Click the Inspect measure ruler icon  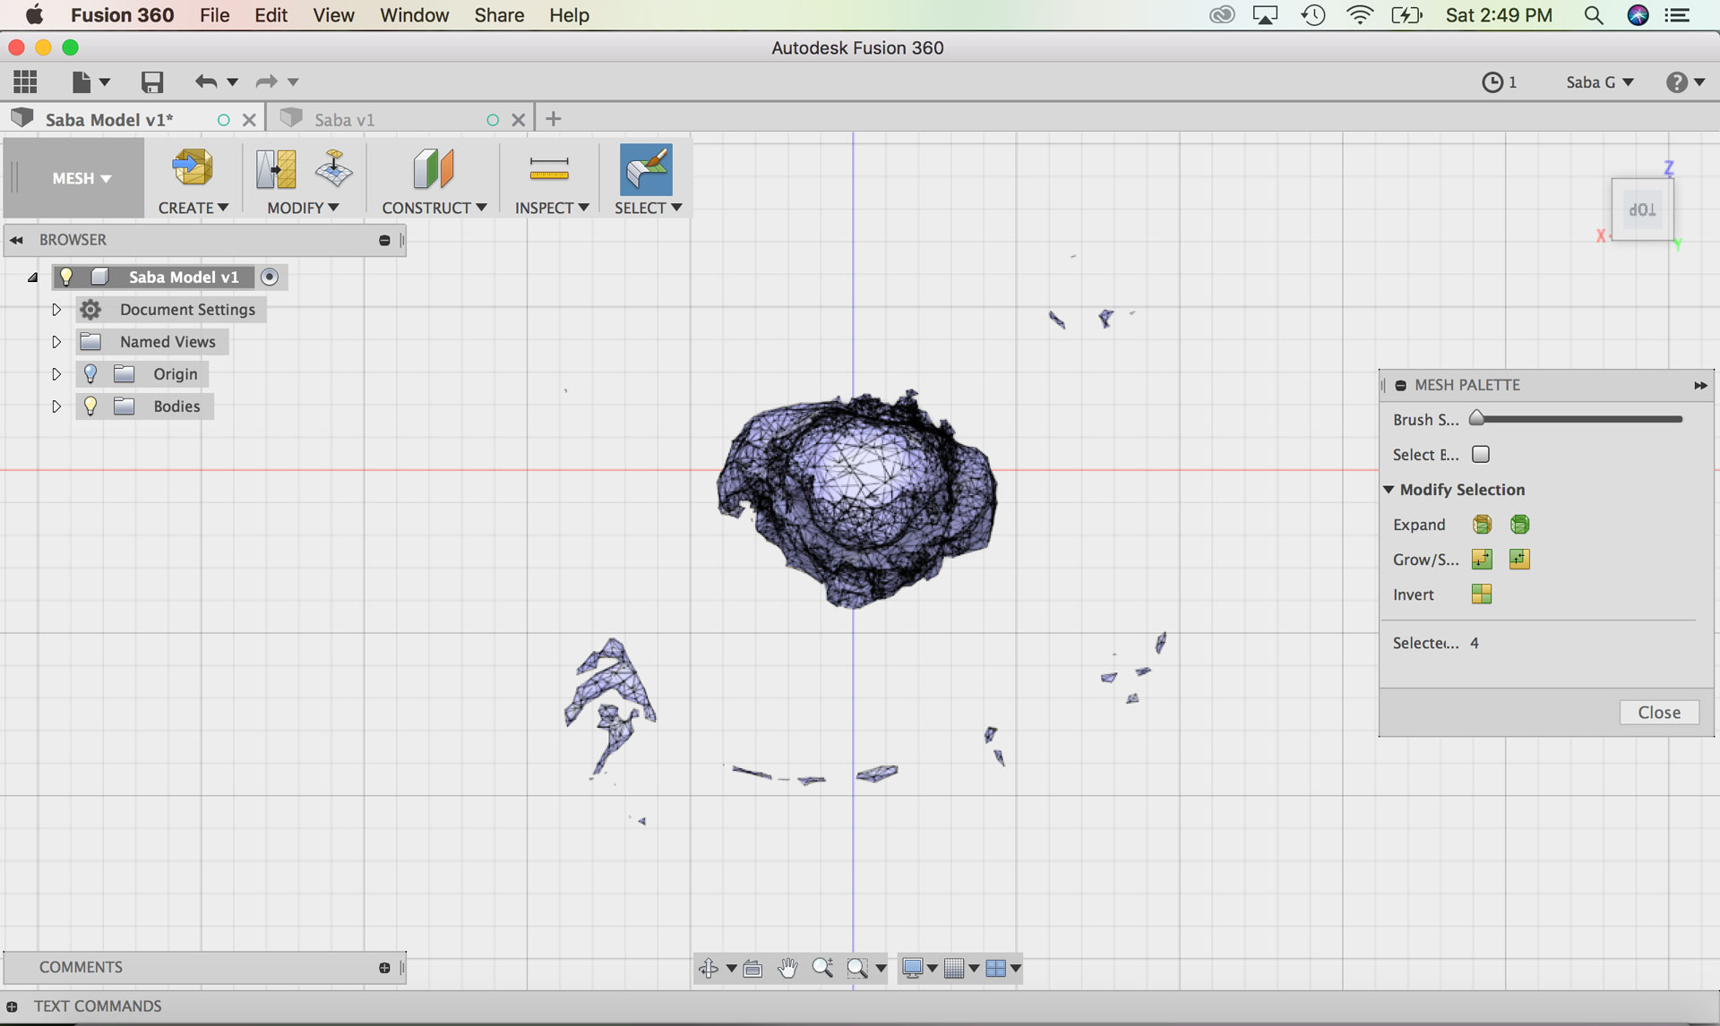(x=549, y=169)
